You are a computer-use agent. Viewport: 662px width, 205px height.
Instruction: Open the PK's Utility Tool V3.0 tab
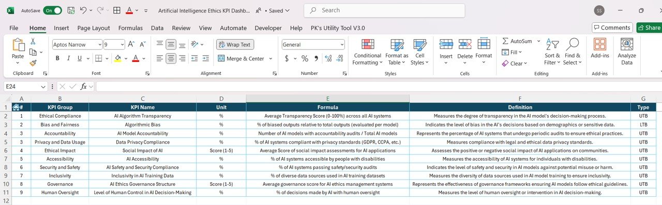pyautogui.click(x=338, y=28)
